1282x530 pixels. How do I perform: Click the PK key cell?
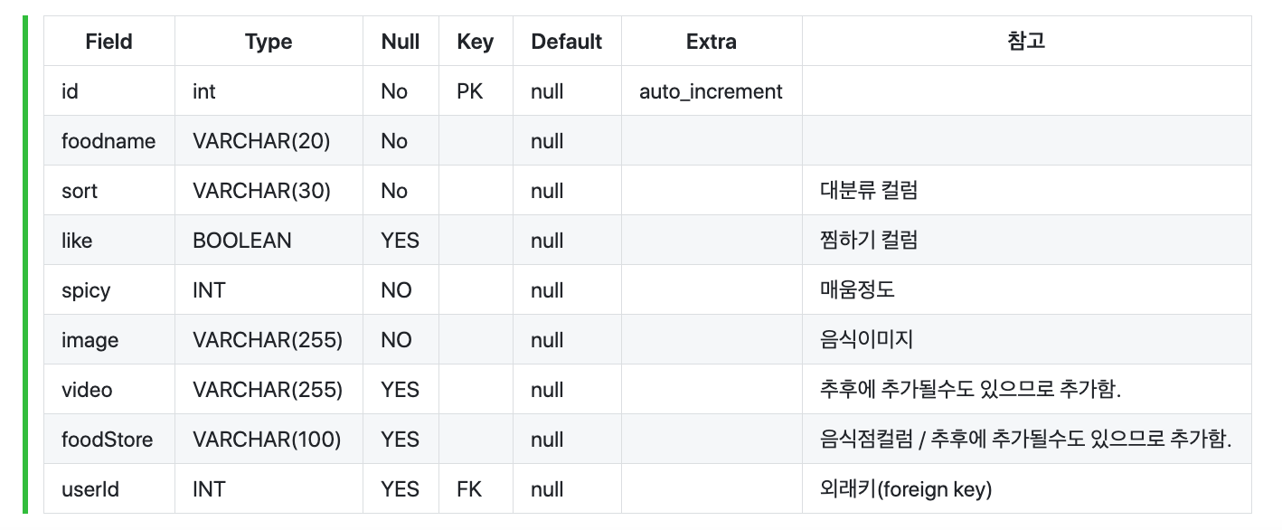point(476,91)
